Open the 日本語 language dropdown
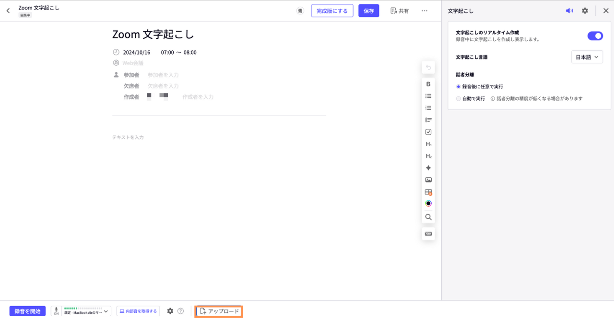614x321 pixels. point(587,57)
